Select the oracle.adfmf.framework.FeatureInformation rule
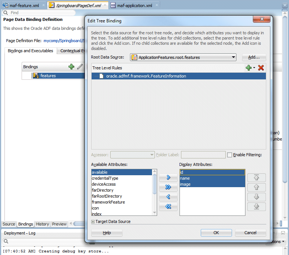This screenshot has height=255, width=289. pyautogui.click(x=178, y=76)
